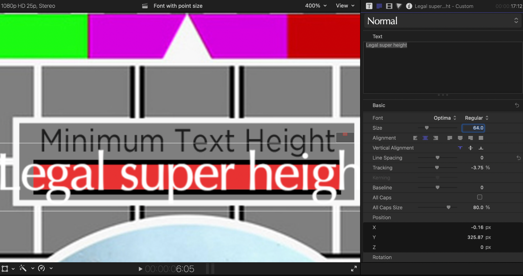Click the 1080p HD 25p, Stereo format text
This screenshot has height=276, width=523.
[x=28, y=6]
